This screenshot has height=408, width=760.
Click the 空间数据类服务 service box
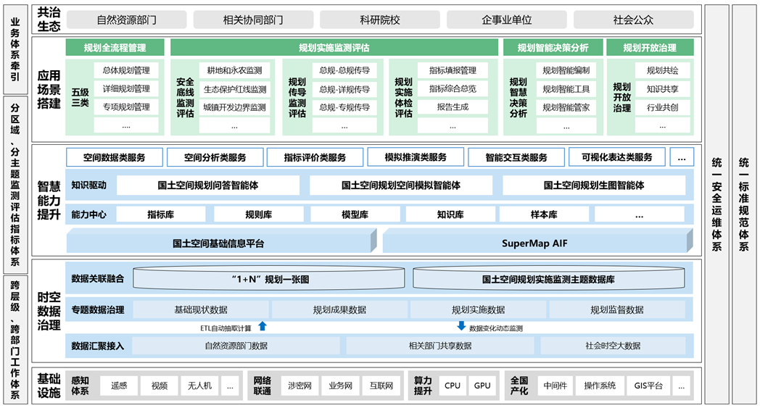click(114, 157)
